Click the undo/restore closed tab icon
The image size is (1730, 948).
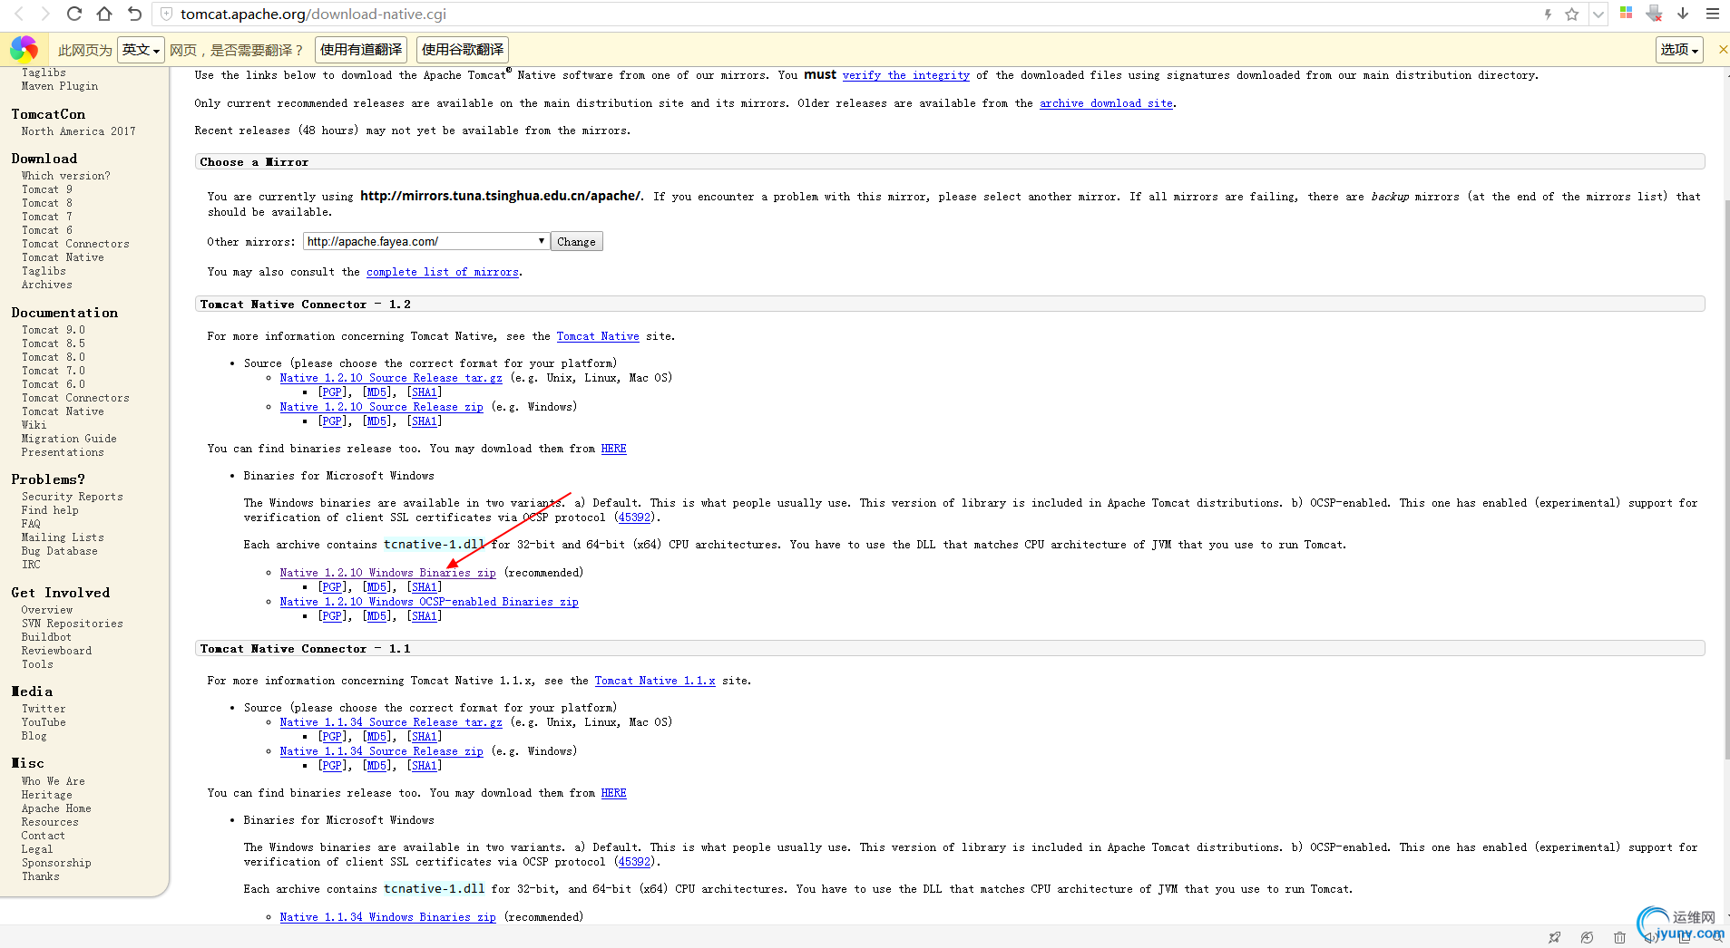(x=134, y=14)
